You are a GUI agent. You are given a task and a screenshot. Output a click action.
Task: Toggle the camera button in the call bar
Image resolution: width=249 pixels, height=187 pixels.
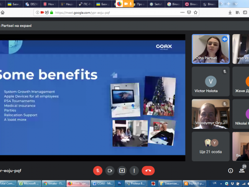[x=110, y=170]
